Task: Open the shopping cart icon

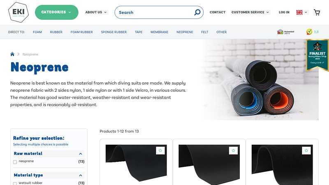Action: [317, 12]
